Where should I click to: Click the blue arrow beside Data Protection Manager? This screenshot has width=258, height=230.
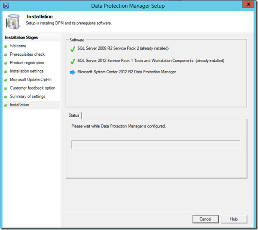click(72, 72)
